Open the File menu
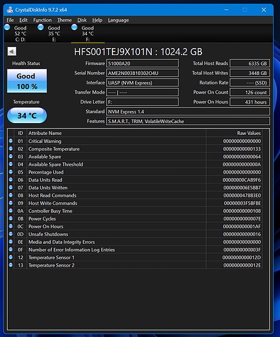280x337 pixels. (10, 20)
